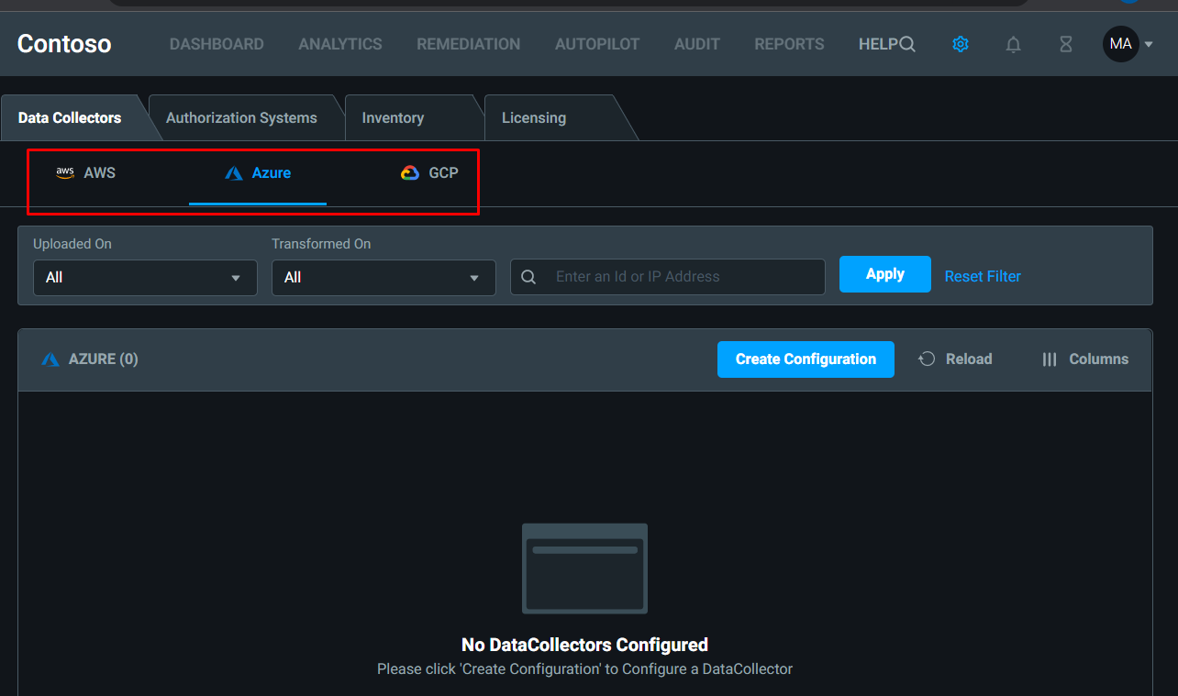1178x696 pixels.
Task: Open the ANALYTICS menu
Action: click(x=340, y=44)
